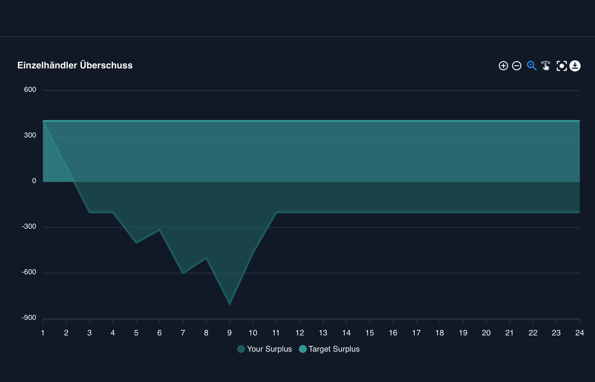Click the Einzelhändler Überschuss chart title
The height and width of the screenshot is (382, 595).
[75, 65]
